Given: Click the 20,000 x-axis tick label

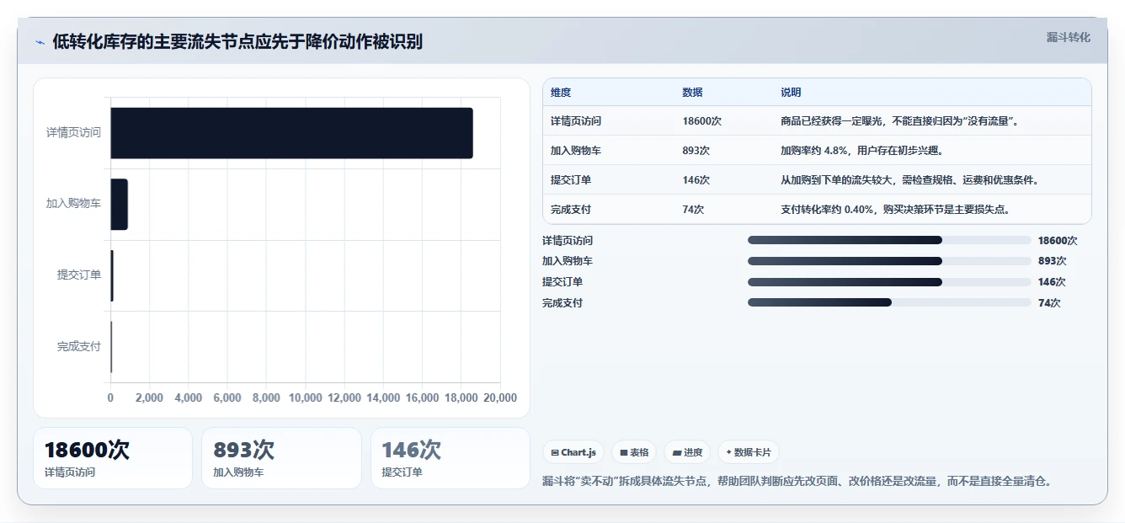Looking at the screenshot, I should coord(500,398).
